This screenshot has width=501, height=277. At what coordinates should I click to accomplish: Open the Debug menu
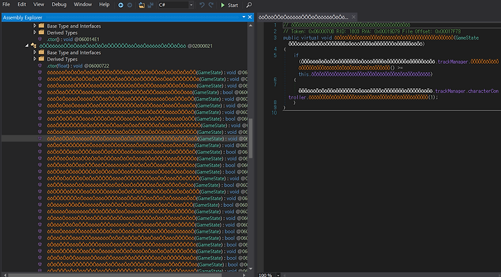coord(59,4)
